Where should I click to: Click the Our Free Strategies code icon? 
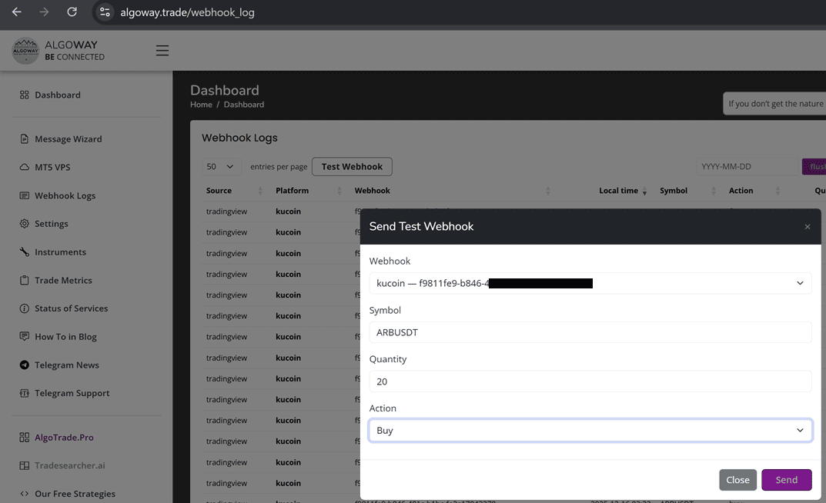tap(24, 494)
